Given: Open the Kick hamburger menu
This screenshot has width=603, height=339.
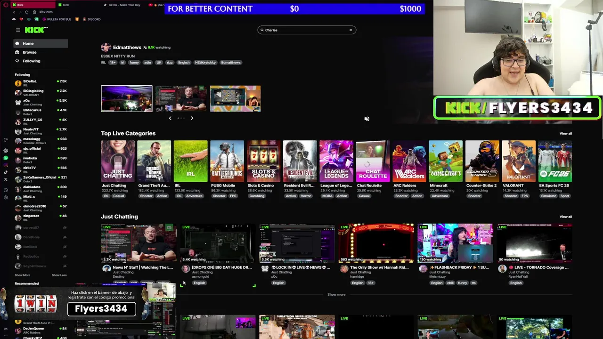Looking at the screenshot, I should (18, 30).
